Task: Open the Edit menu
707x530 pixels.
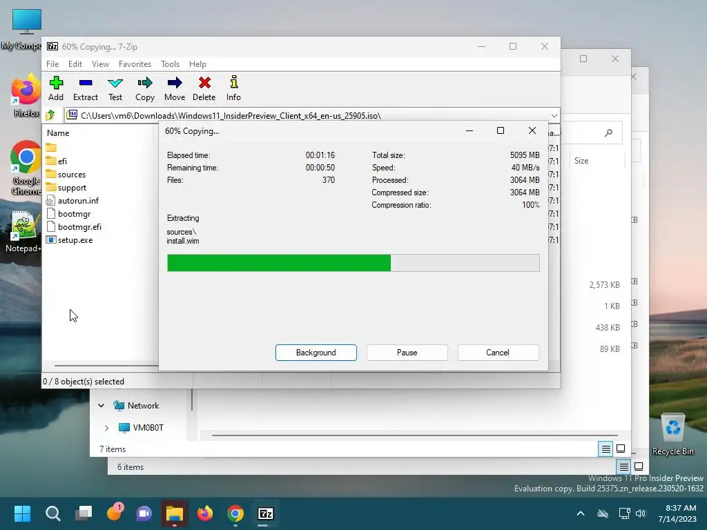Action: coord(75,64)
